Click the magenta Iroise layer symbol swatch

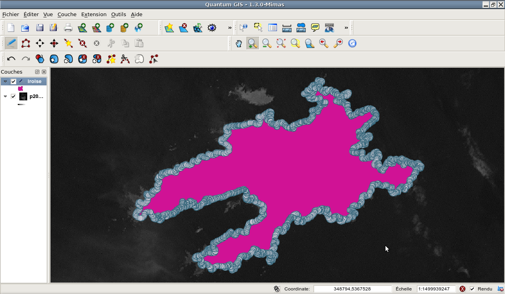(21, 89)
